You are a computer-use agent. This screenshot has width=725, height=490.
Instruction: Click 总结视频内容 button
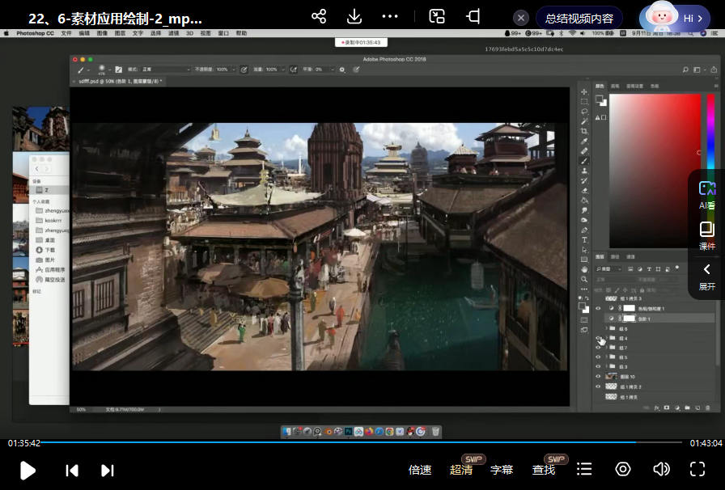point(579,18)
